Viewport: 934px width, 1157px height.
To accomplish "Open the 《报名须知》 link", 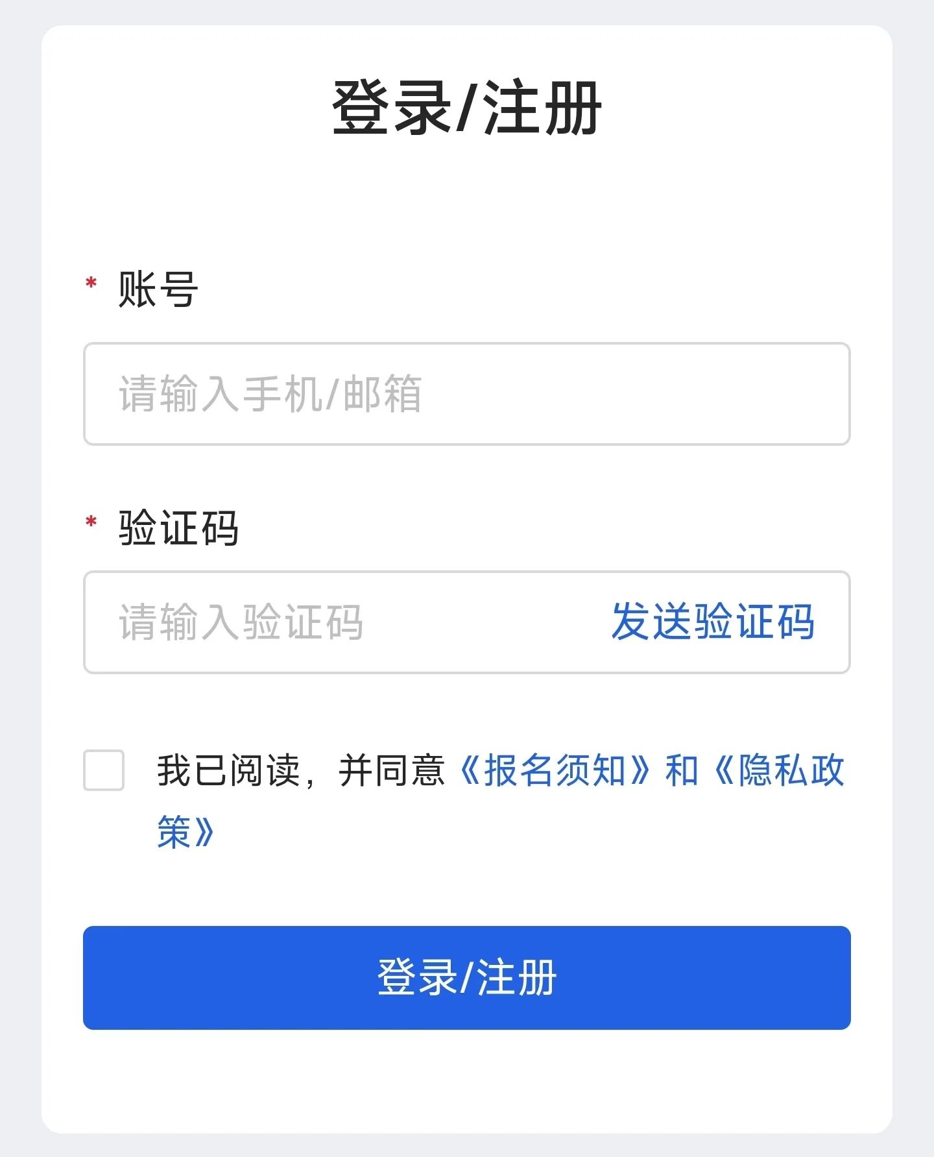I will 555,771.
